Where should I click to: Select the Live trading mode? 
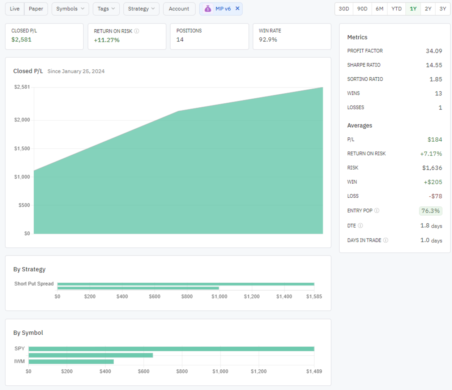14,9
